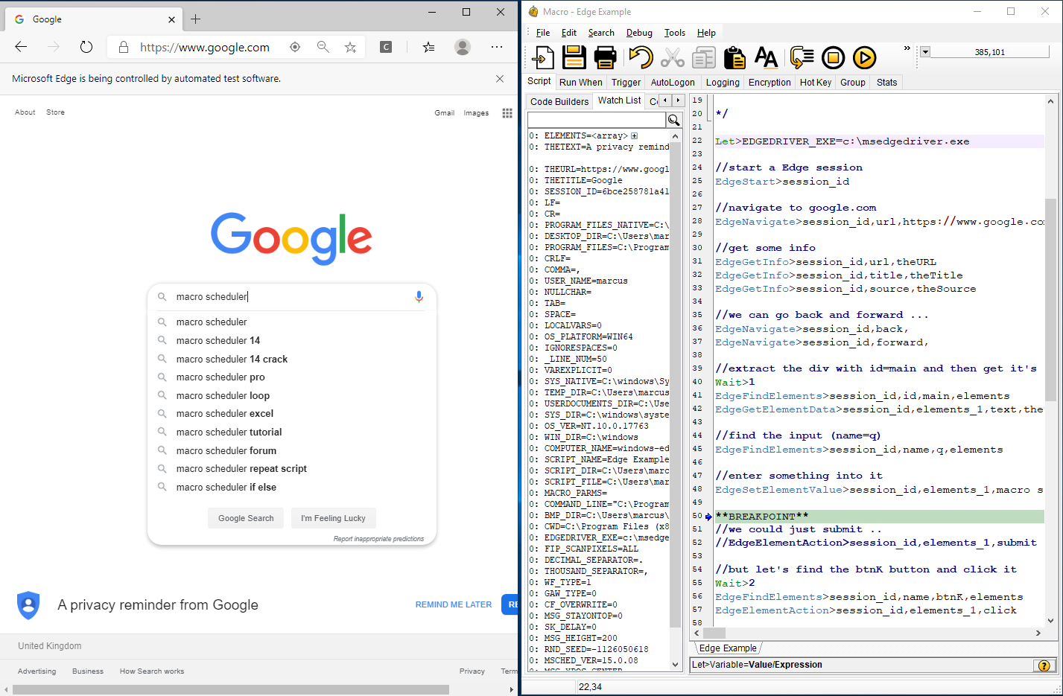Click the Gmail link
This screenshot has height=696, width=1063.
[445, 113]
